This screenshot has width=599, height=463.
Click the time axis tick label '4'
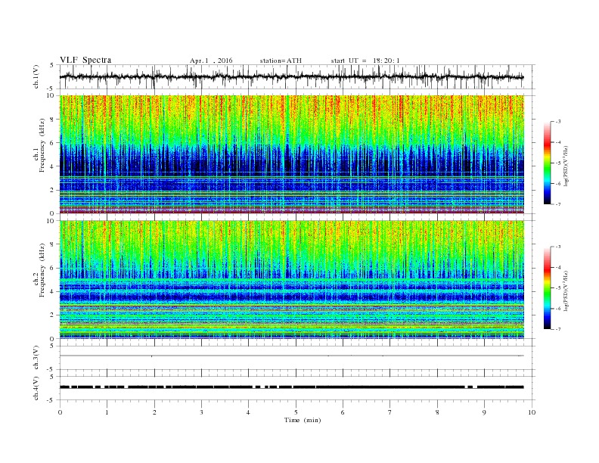tap(248, 412)
